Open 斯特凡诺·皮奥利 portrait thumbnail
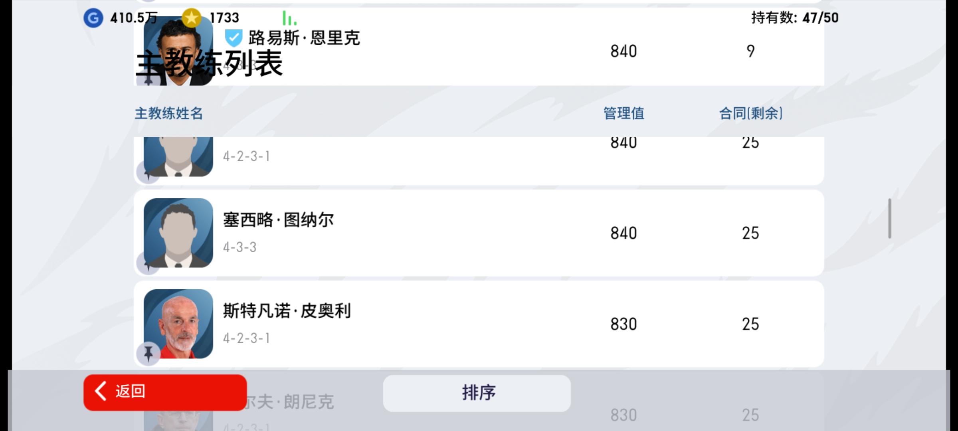The image size is (958, 431). coord(178,324)
